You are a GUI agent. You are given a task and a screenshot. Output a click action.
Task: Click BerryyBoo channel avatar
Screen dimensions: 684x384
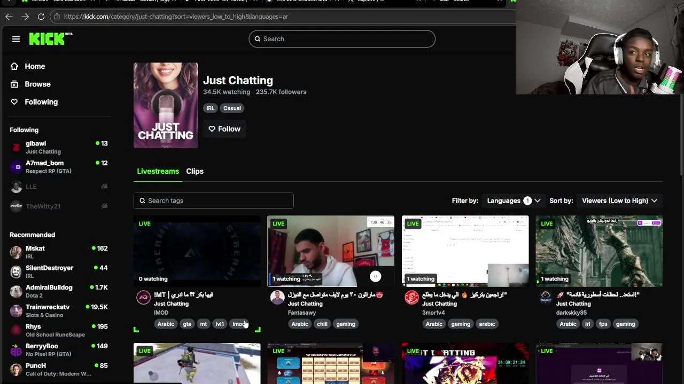pyautogui.click(x=16, y=350)
